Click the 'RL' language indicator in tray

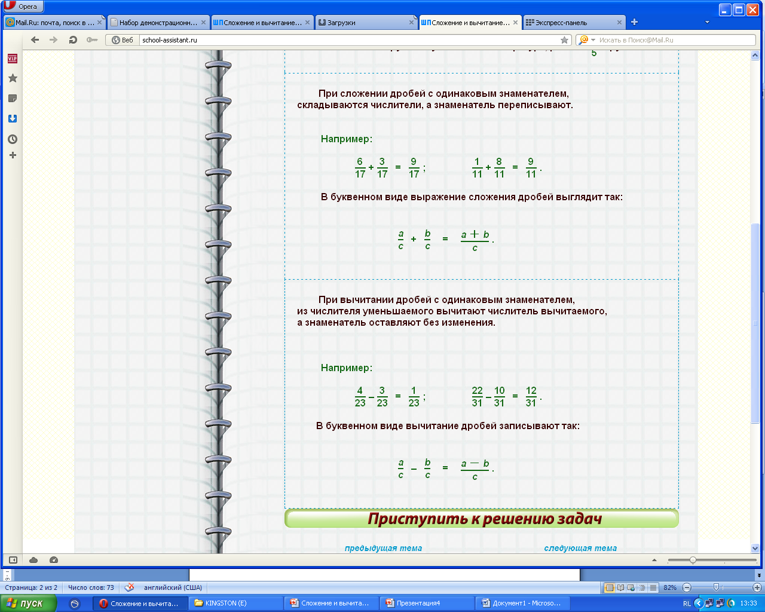click(x=687, y=604)
